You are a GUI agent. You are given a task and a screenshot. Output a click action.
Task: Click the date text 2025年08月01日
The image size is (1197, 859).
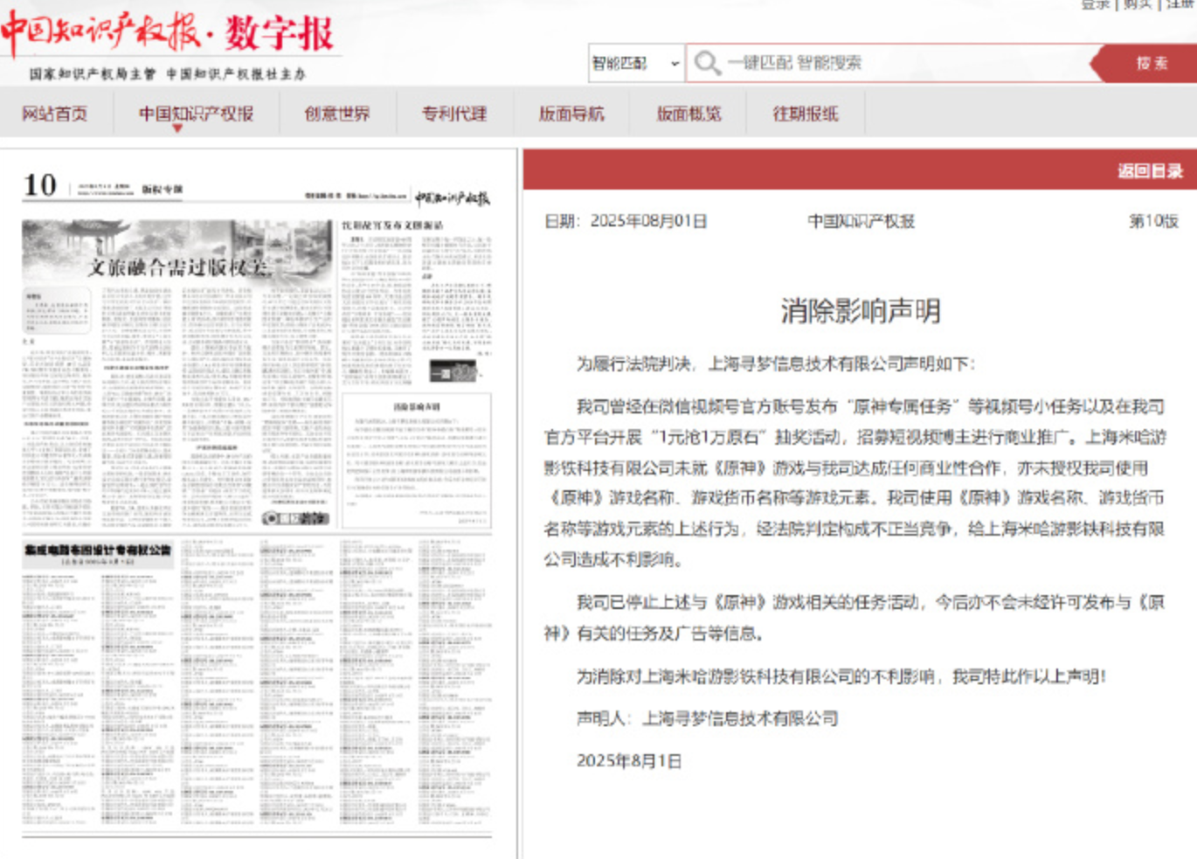[x=648, y=221]
